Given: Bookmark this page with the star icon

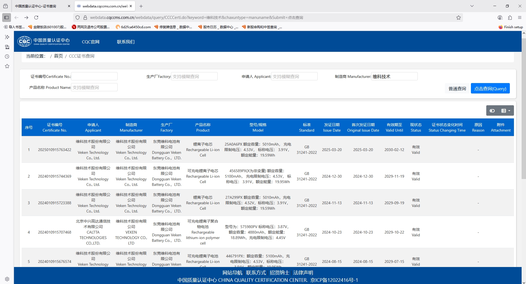Looking at the screenshot, I should (459, 18).
